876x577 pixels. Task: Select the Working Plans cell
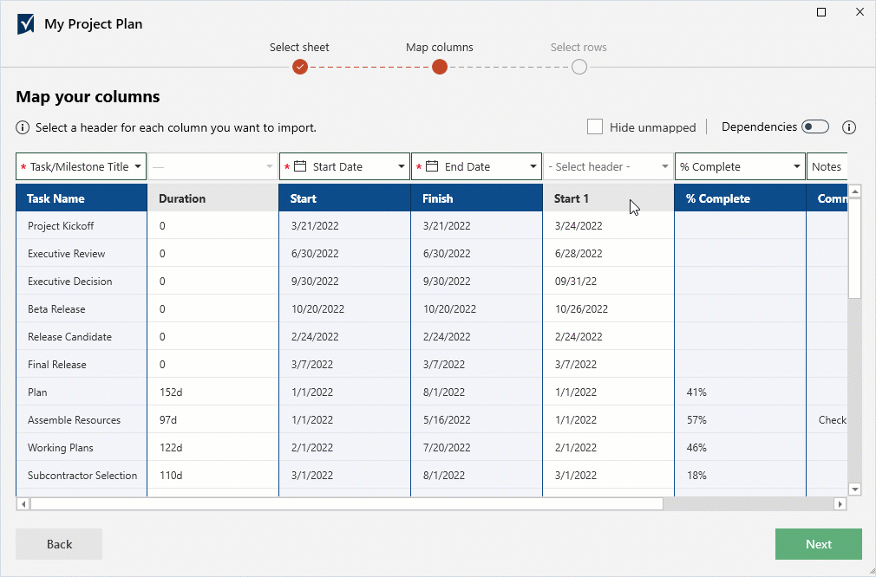click(82, 448)
